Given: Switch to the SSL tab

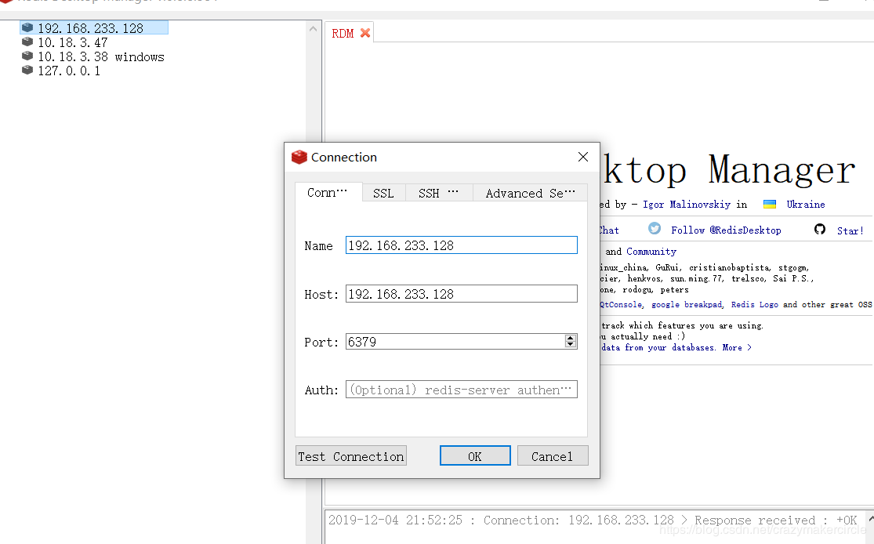Looking at the screenshot, I should 383,193.
